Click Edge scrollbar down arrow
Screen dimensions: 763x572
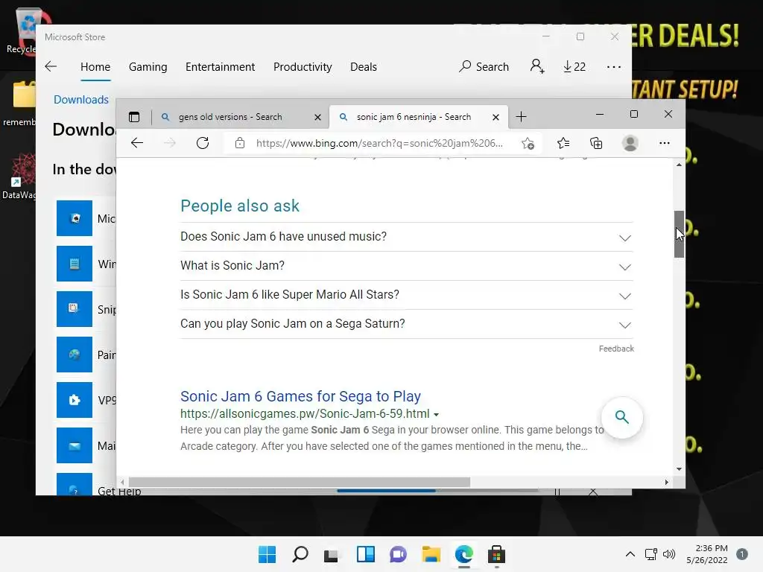(x=679, y=469)
